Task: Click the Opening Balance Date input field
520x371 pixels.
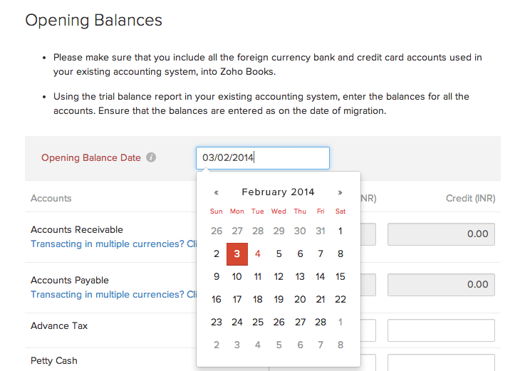Action: (263, 158)
